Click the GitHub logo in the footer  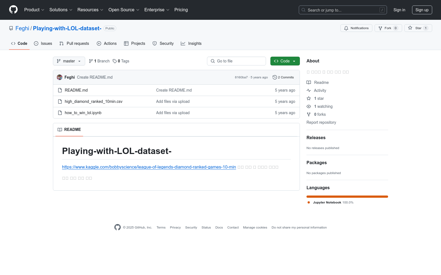[x=117, y=227]
